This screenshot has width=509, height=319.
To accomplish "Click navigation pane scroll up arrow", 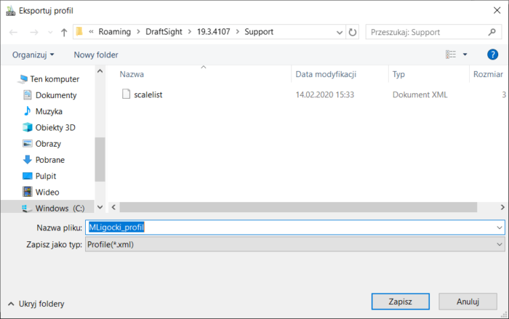I will click(x=100, y=71).
